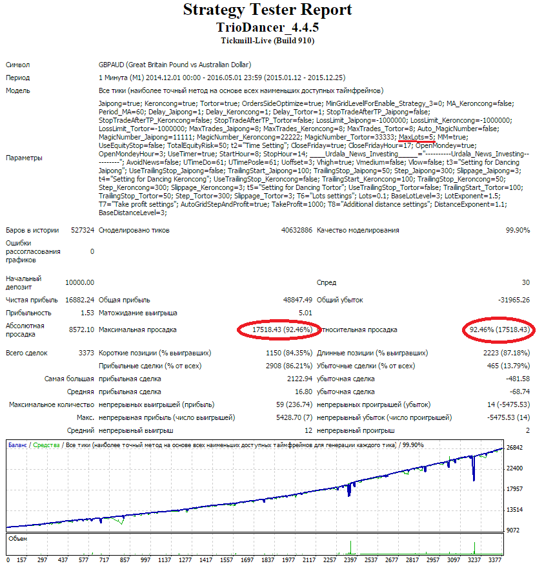Viewport: 544px width, 566px height.
Task: Click the 'Strategy Tester Report' heading
Action: click(268, 10)
